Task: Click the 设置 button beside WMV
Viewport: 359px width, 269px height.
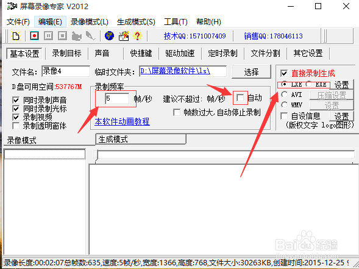Action: [x=332, y=106]
